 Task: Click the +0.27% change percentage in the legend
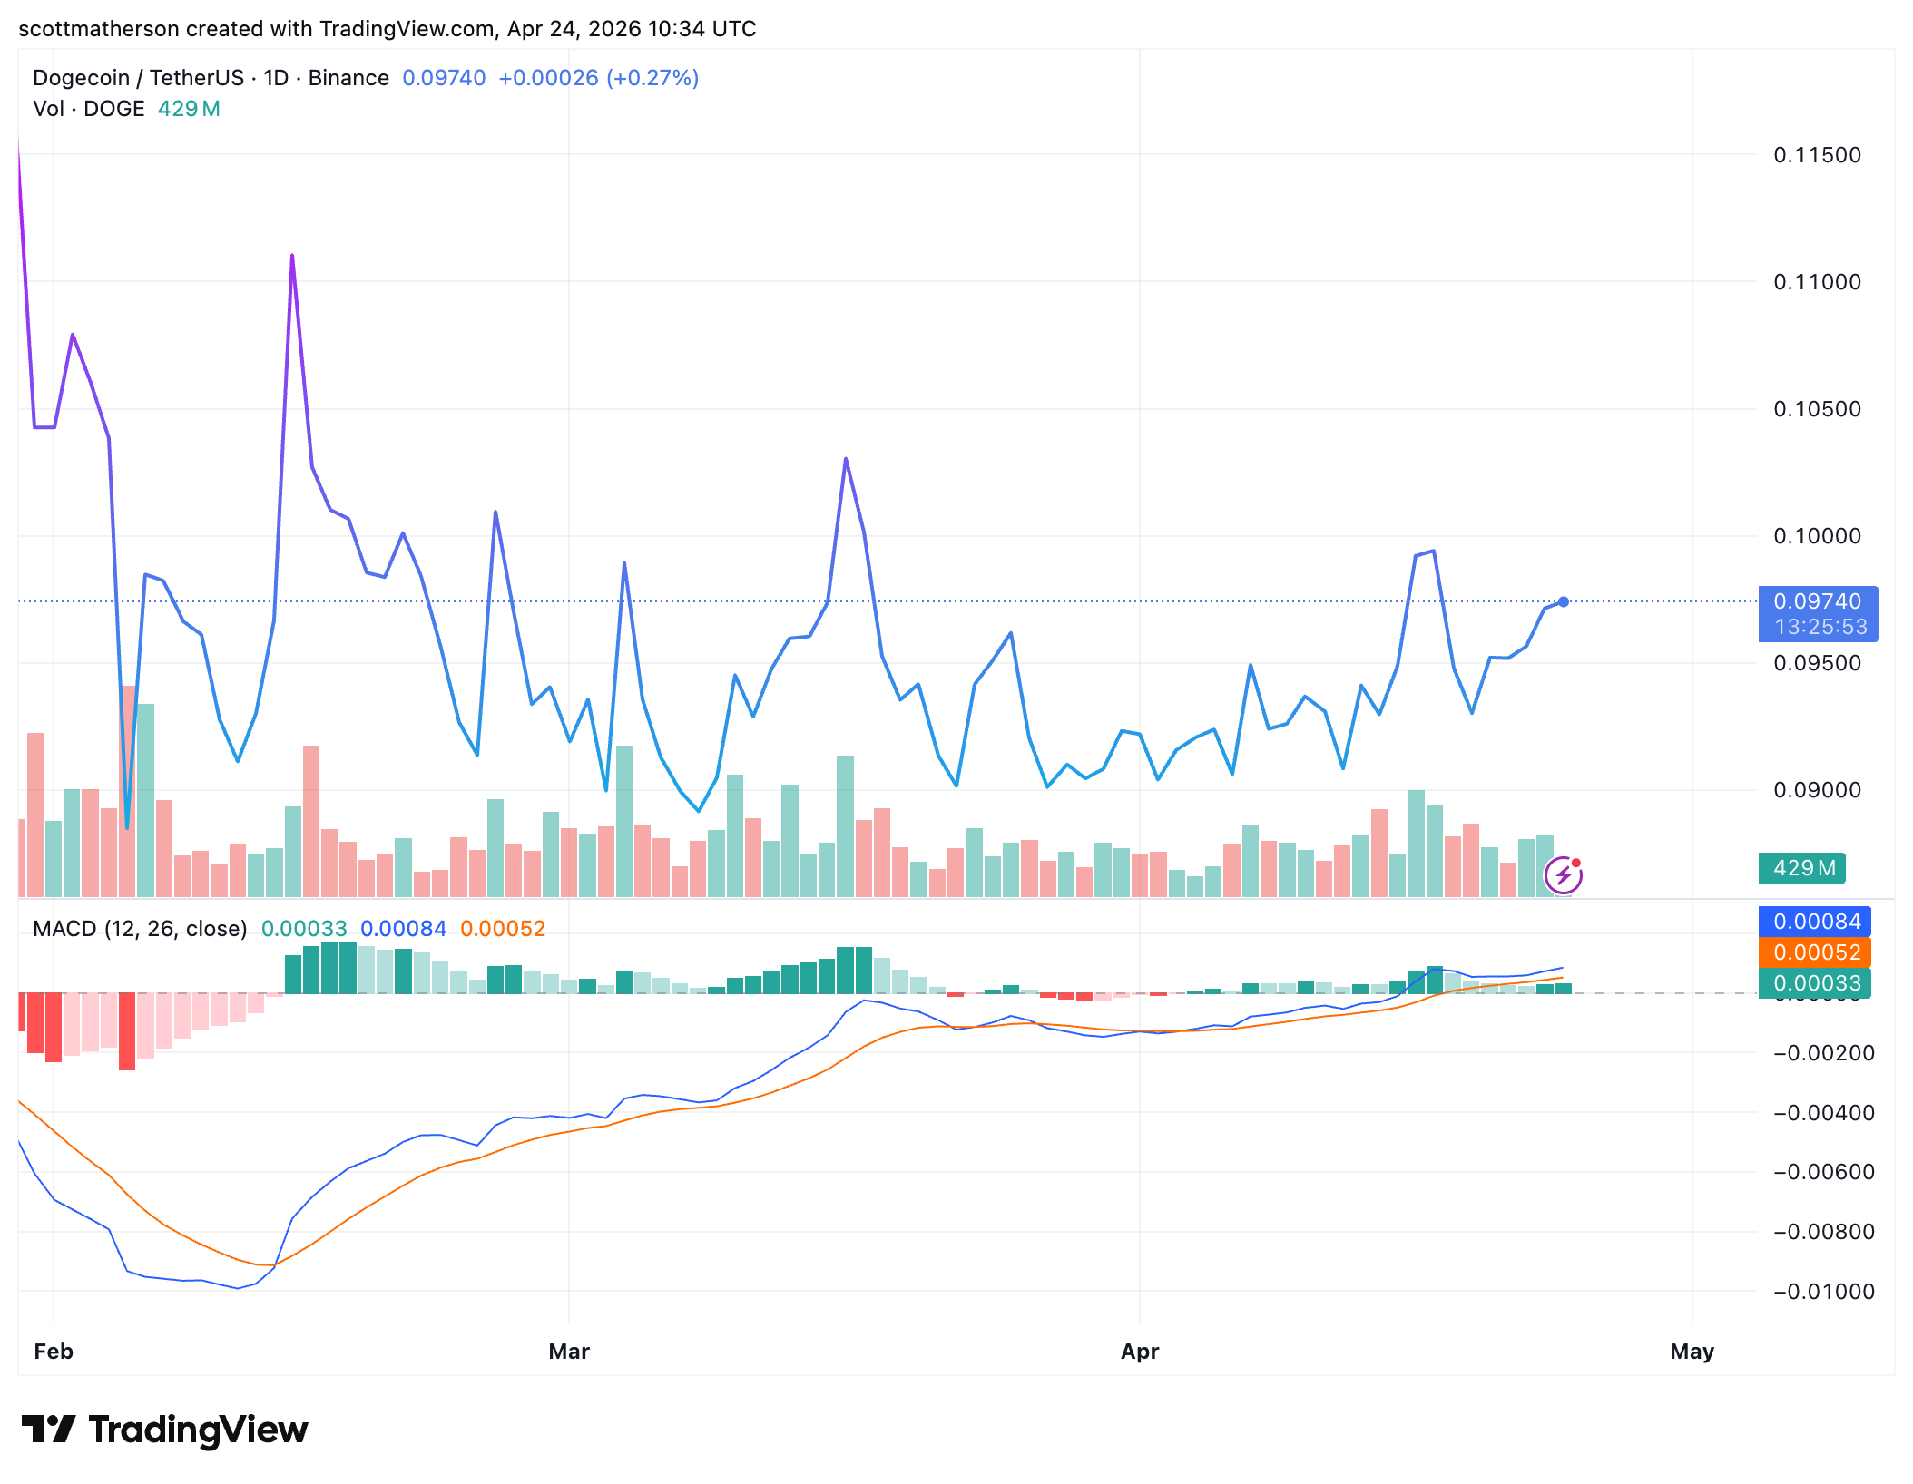click(655, 78)
